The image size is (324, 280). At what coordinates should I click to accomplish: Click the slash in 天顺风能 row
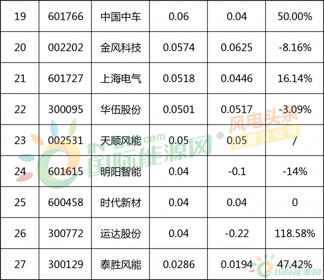click(295, 141)
